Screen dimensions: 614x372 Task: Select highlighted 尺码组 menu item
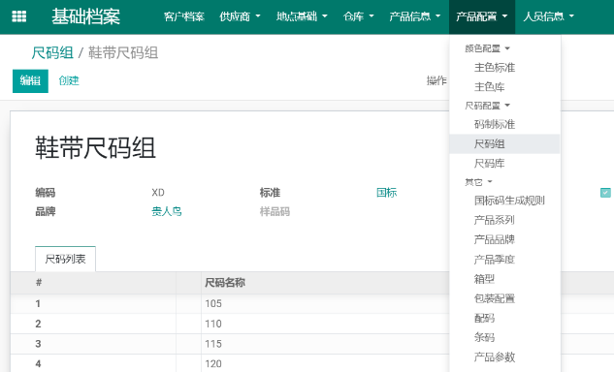tap(504, 144)
